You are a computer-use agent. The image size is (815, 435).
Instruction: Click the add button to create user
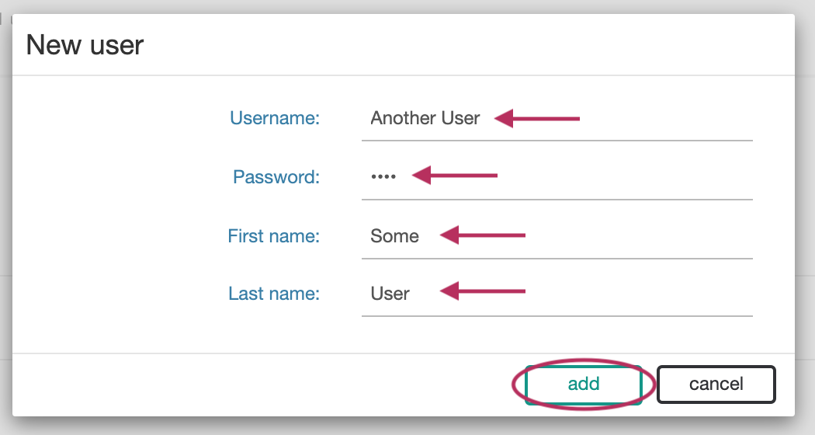(583, 385)
